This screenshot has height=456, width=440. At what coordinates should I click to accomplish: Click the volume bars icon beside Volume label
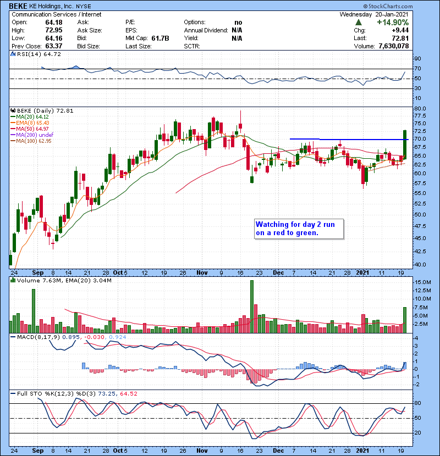point(13,281)
